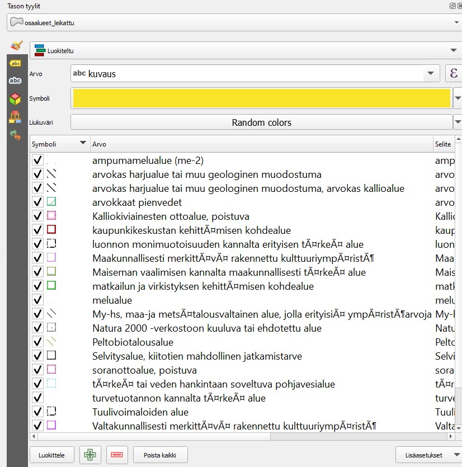Click the Selite column header
The width and height of the screenshot is (462, 467).
pos(444,144)
